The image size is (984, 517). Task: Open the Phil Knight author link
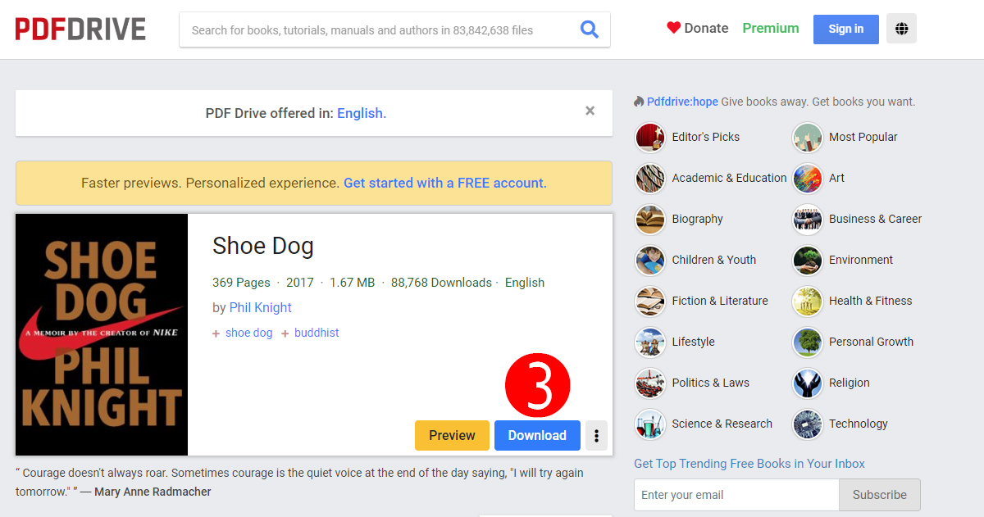coord(261,307)
